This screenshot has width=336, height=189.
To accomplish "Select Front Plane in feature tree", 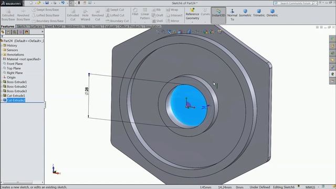I will 15,64.
